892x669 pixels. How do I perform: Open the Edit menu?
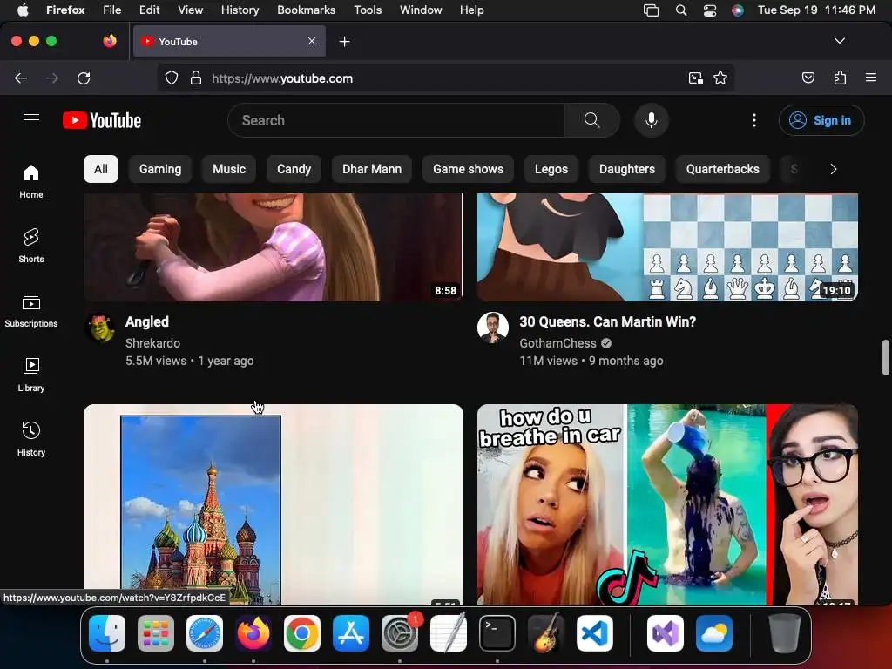point(150,10)
